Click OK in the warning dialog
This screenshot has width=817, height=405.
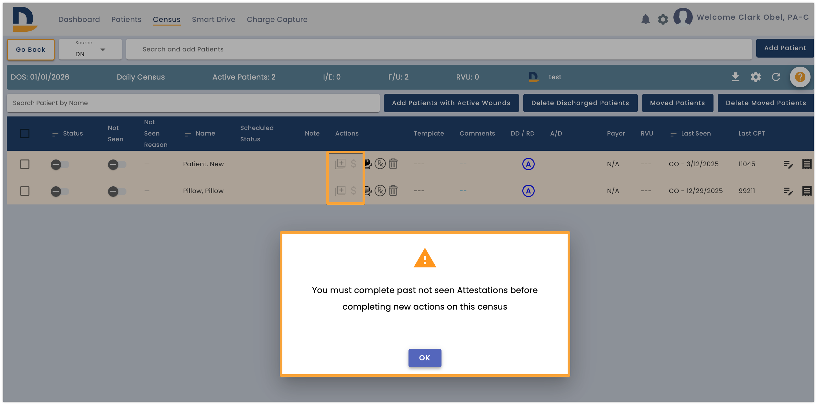pos(425,358)
